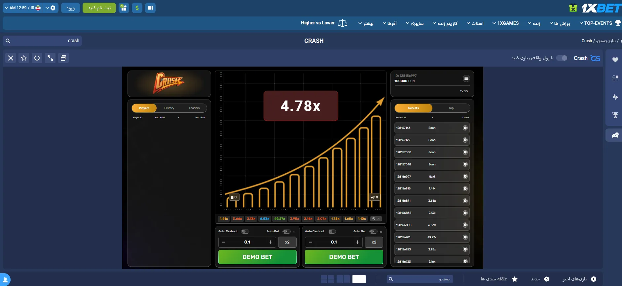Click the ورود login button
The height and width of the screenshot is (286, 622).
[70, 8]
